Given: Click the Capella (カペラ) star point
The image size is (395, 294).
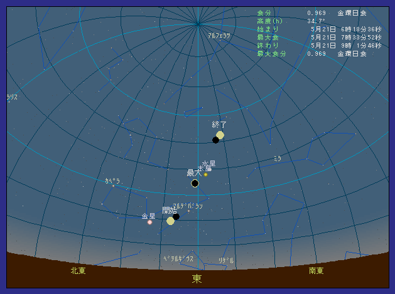Looking at the screenshot, I should pos(114,186).
